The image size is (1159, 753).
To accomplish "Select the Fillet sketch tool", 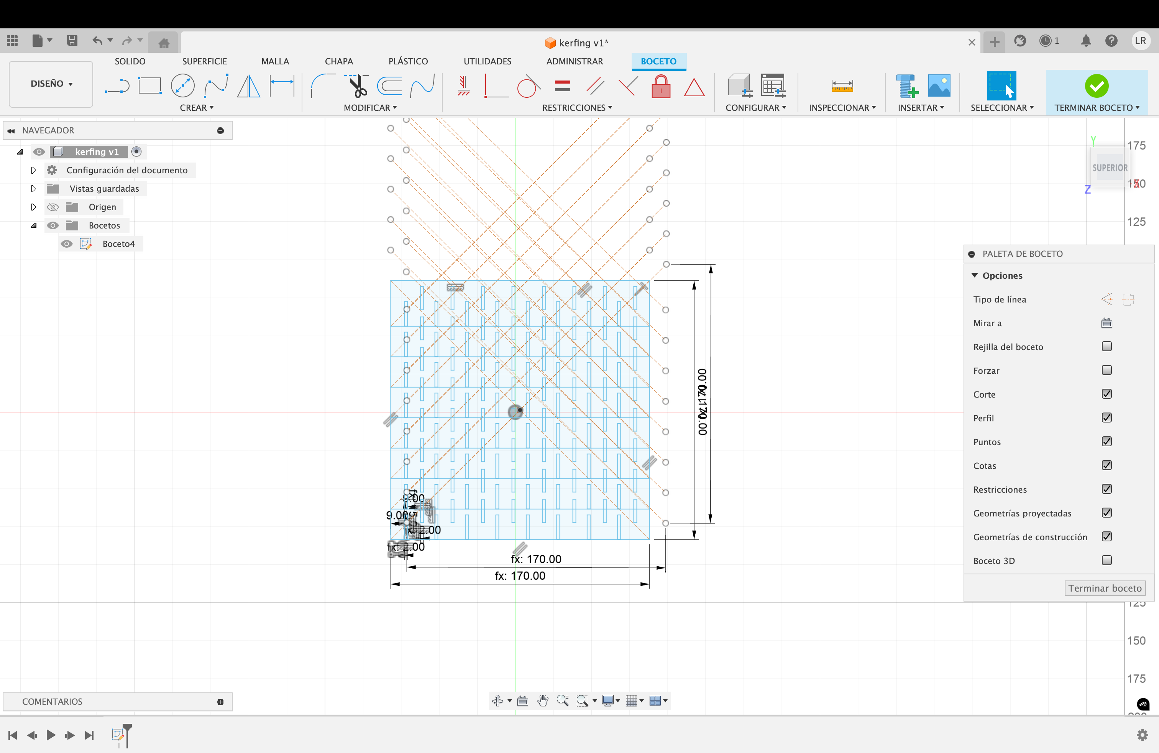I will pos(322,86).
